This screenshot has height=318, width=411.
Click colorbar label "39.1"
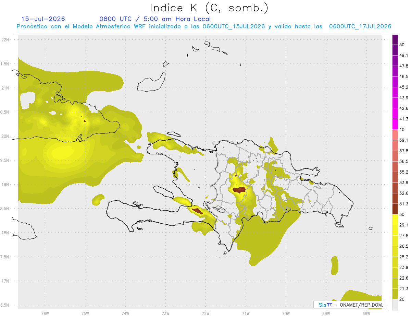(404, 140)
